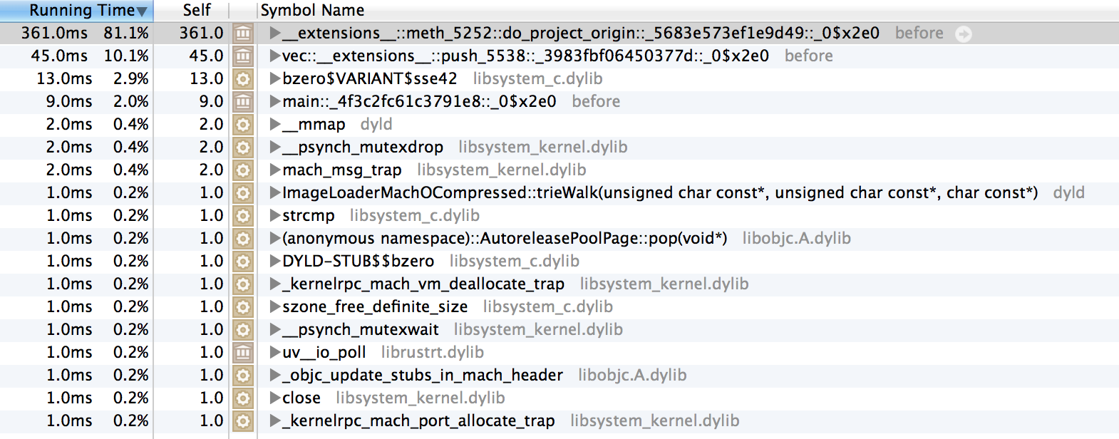The image size is (1119, 439).
Task: Click the szone_free_definite_size symbol name
Action: pos(375,306)
